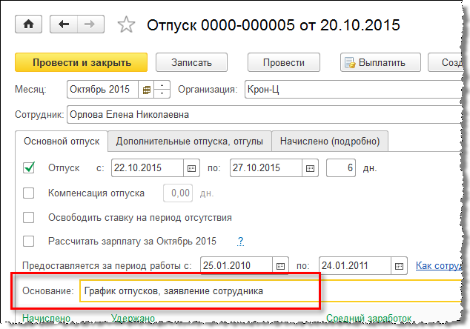Click the Месяц field Октябрь 2015
Image resolution: width=470 pixels, height=329 pixels.
(x=102, y=90)
